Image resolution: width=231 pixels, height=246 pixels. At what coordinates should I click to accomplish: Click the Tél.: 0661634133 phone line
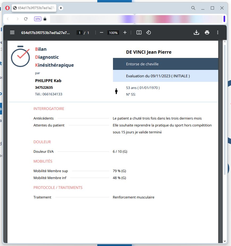[x=49, y=94]
